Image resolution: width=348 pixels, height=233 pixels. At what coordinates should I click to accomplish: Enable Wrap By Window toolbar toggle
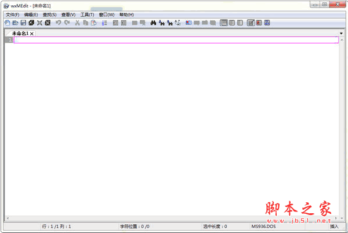[232, 23]
